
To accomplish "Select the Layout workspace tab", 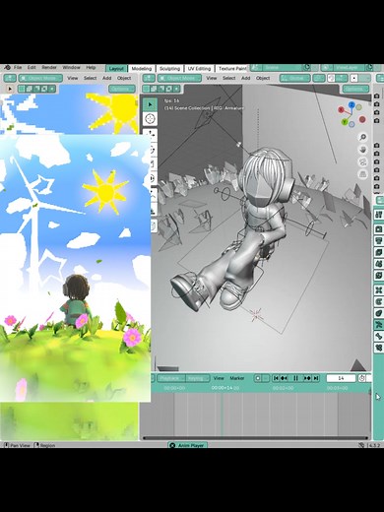I will tap(116, 69).
